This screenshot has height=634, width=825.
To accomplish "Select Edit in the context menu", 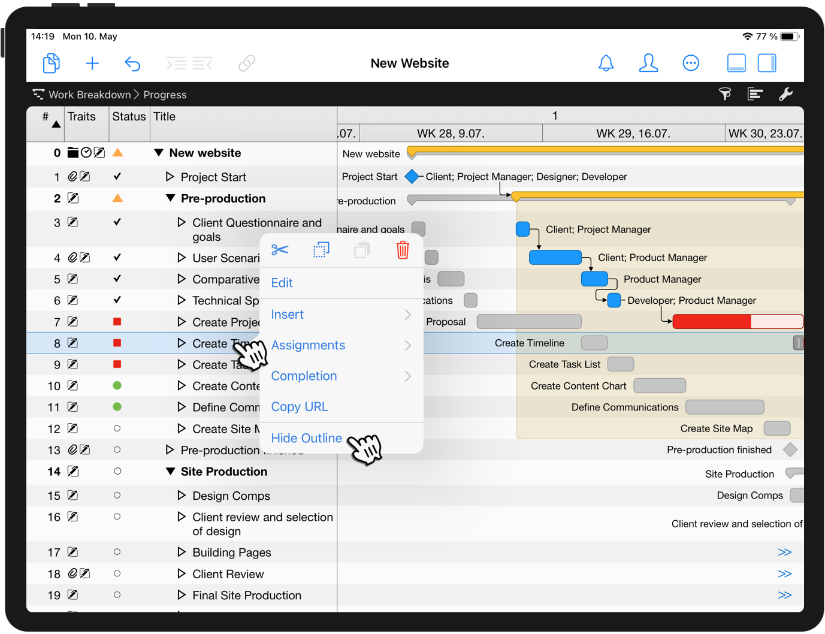I will pos(282,283).
